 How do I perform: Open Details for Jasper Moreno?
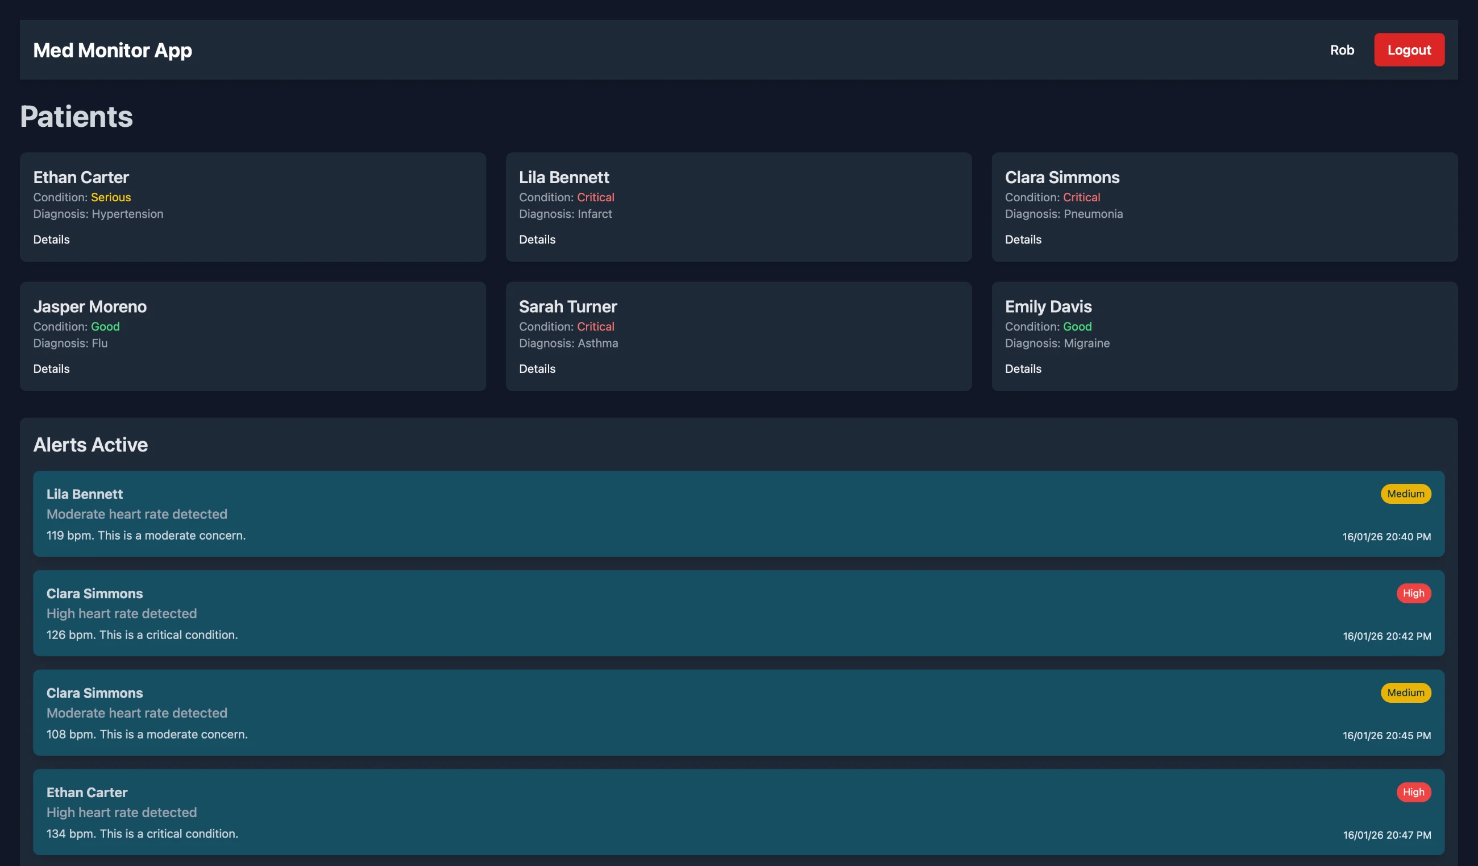click(x=51, y=368)
